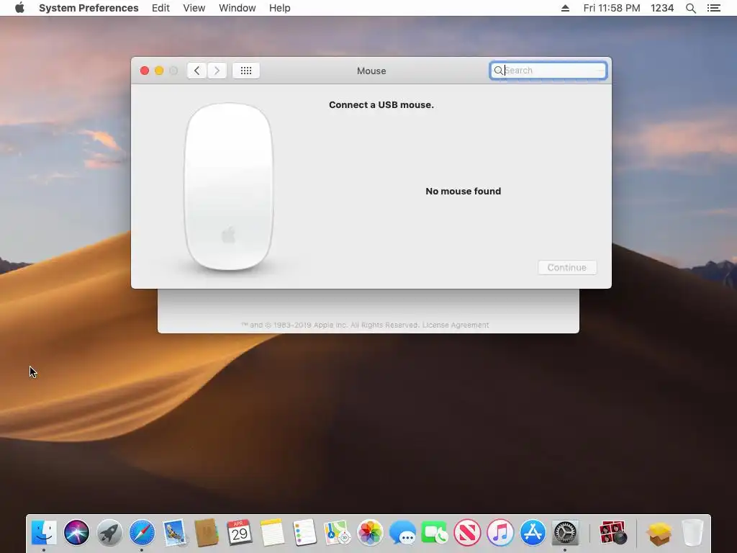Click the Magic Mouse image
Viewport: 737px width, 553px height.
tap(229, 186)
